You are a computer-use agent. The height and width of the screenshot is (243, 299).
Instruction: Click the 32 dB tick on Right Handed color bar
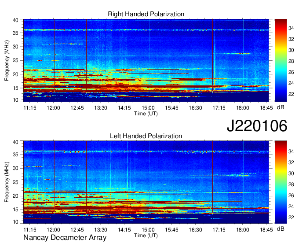click(291, 39)
